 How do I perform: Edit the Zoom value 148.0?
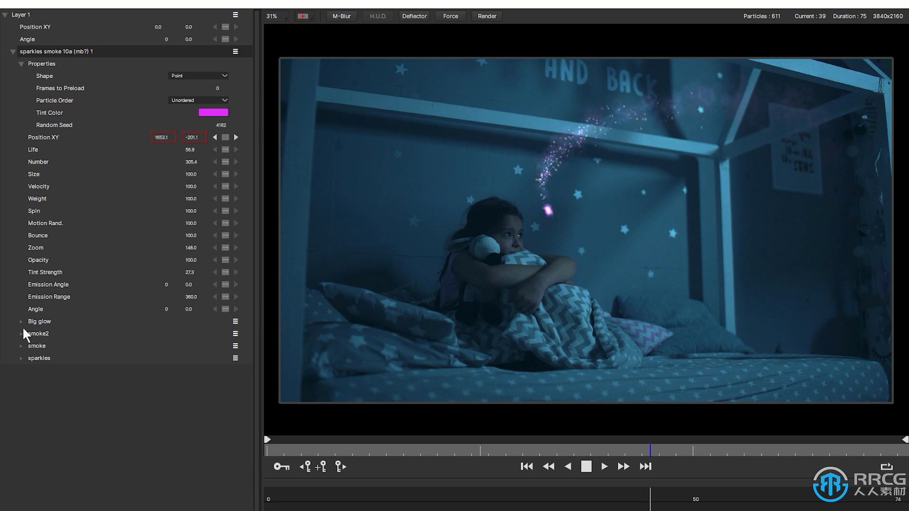(191, 248)
